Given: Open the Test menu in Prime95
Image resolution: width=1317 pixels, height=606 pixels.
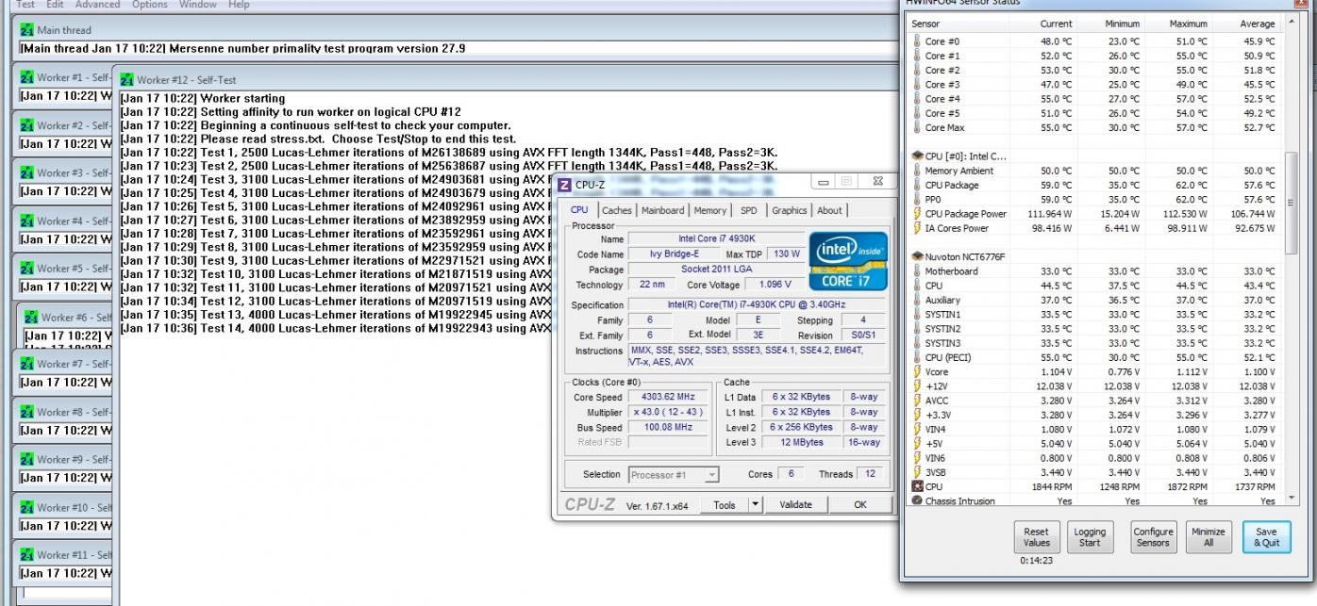Looking at the screenshot, I should (25, 5).
